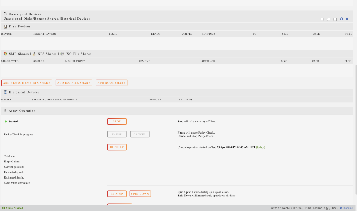Pause the Parity-Check
This screenshot has height=211, width=357.
pyautogui.click(x=117, y=134)
